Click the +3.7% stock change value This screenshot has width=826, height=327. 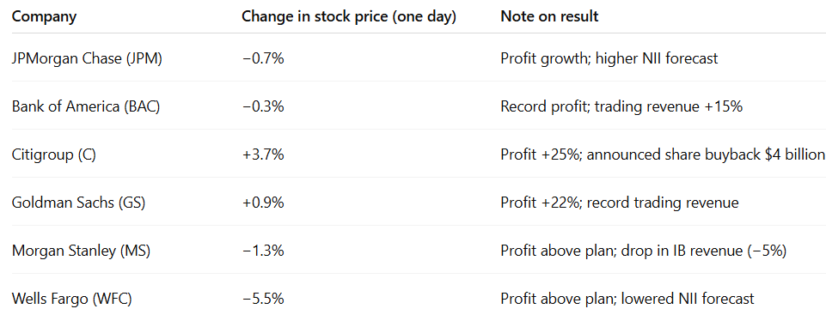point(263,155)
